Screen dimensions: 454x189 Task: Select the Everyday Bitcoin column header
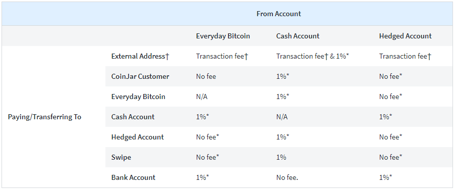223,36
